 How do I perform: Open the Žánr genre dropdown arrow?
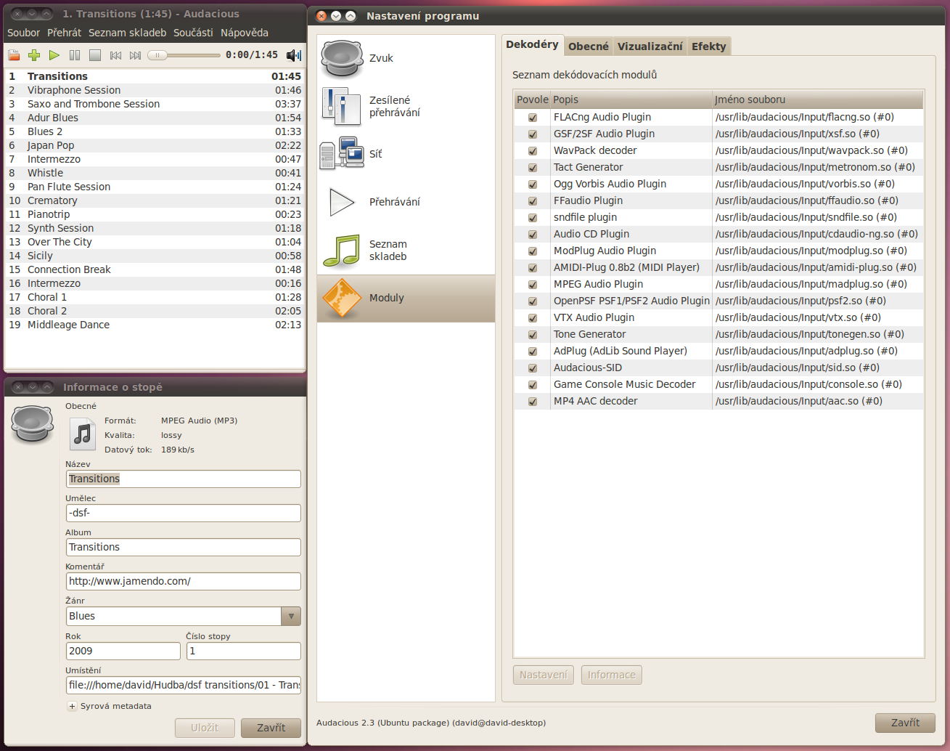[x=291, y=616]
